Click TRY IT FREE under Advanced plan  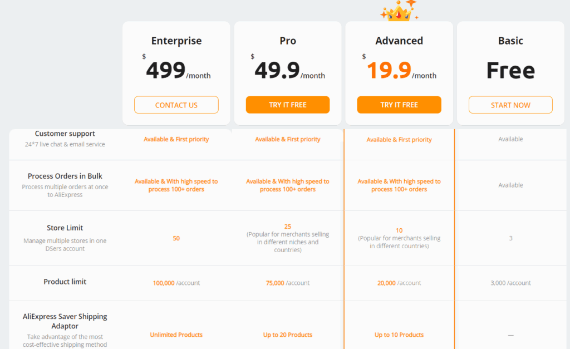399,105
